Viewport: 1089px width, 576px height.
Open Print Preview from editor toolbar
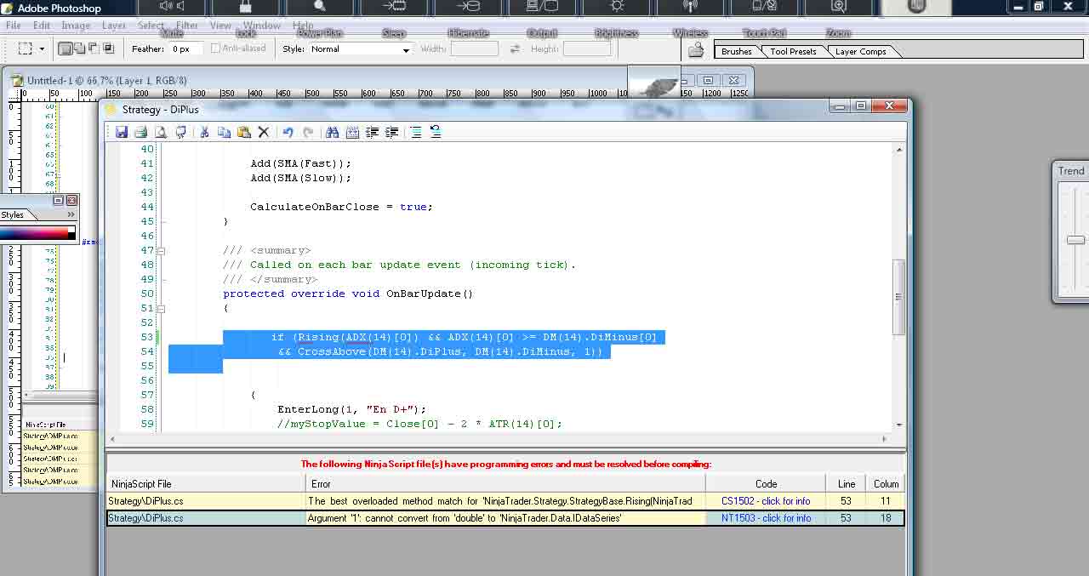point(160,132)
